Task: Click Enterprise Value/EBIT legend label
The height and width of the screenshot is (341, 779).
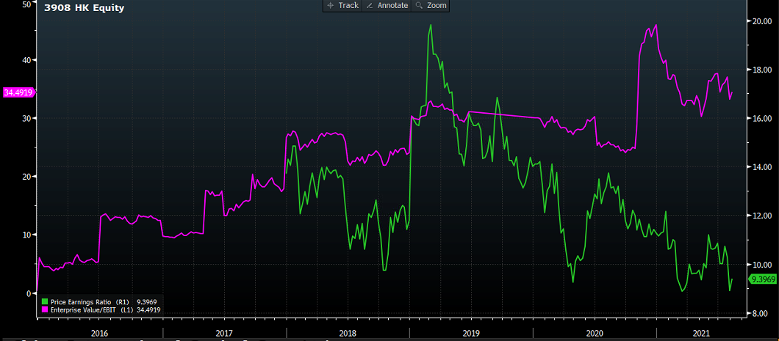Action: (x=79, y=309)
